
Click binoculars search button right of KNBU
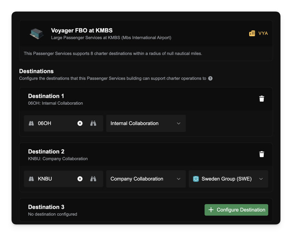click(x=93, y=179)
